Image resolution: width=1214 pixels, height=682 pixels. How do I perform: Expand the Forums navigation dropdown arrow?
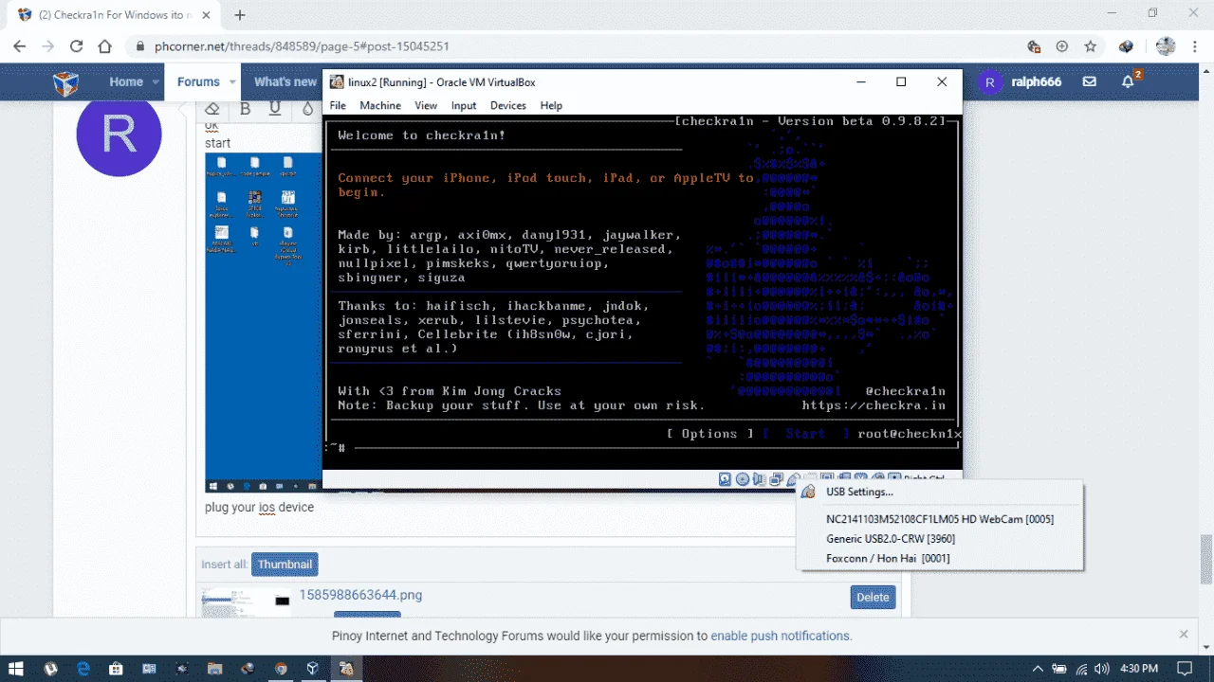click(x=230, y=82)
